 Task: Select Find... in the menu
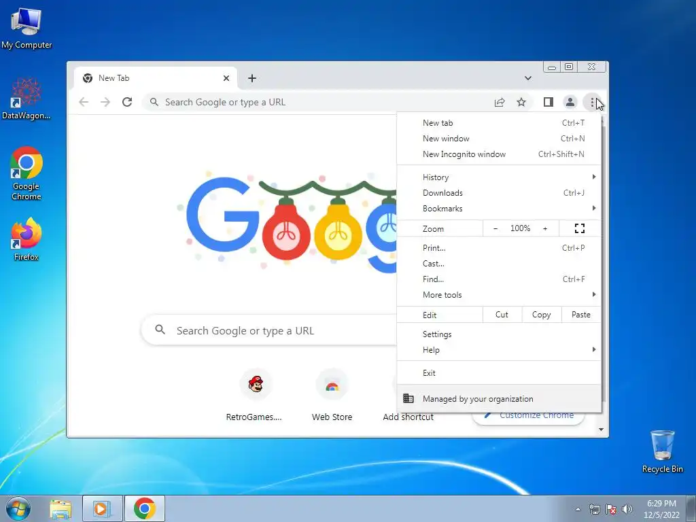[x=499, y=279]
